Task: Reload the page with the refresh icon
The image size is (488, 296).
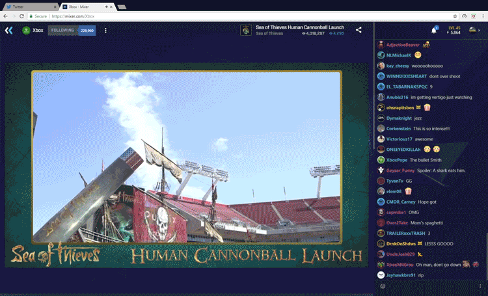Action: tap(21, 16)
